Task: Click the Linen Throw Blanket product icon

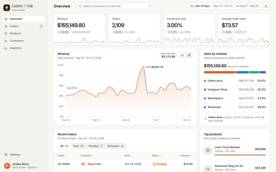Action: 208,150
